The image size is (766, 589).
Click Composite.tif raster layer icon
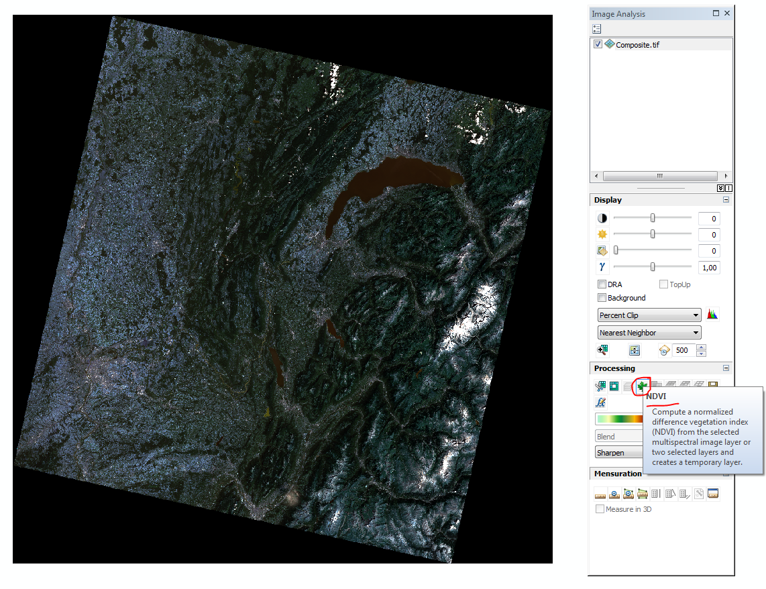click(x=609, y=44)
